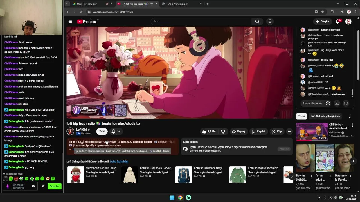
Task: Show next product shelf items
Action: pos(292,176)
